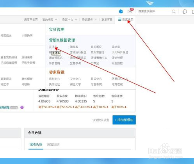Open 生意参谋 link
194x164 pixels.
[x=75, y=63]
